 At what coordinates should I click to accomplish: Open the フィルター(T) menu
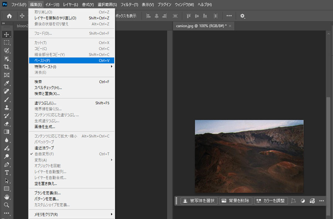click(x=129, y=4)
